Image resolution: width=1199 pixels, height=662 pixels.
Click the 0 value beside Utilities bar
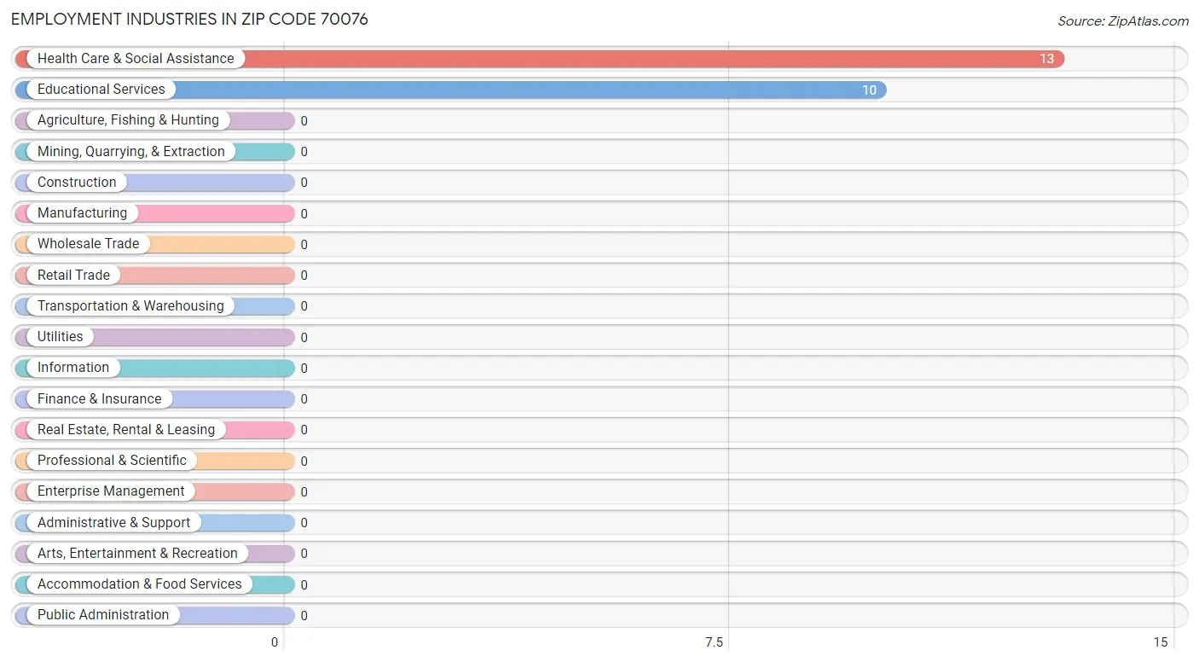[x=304, y=337]
